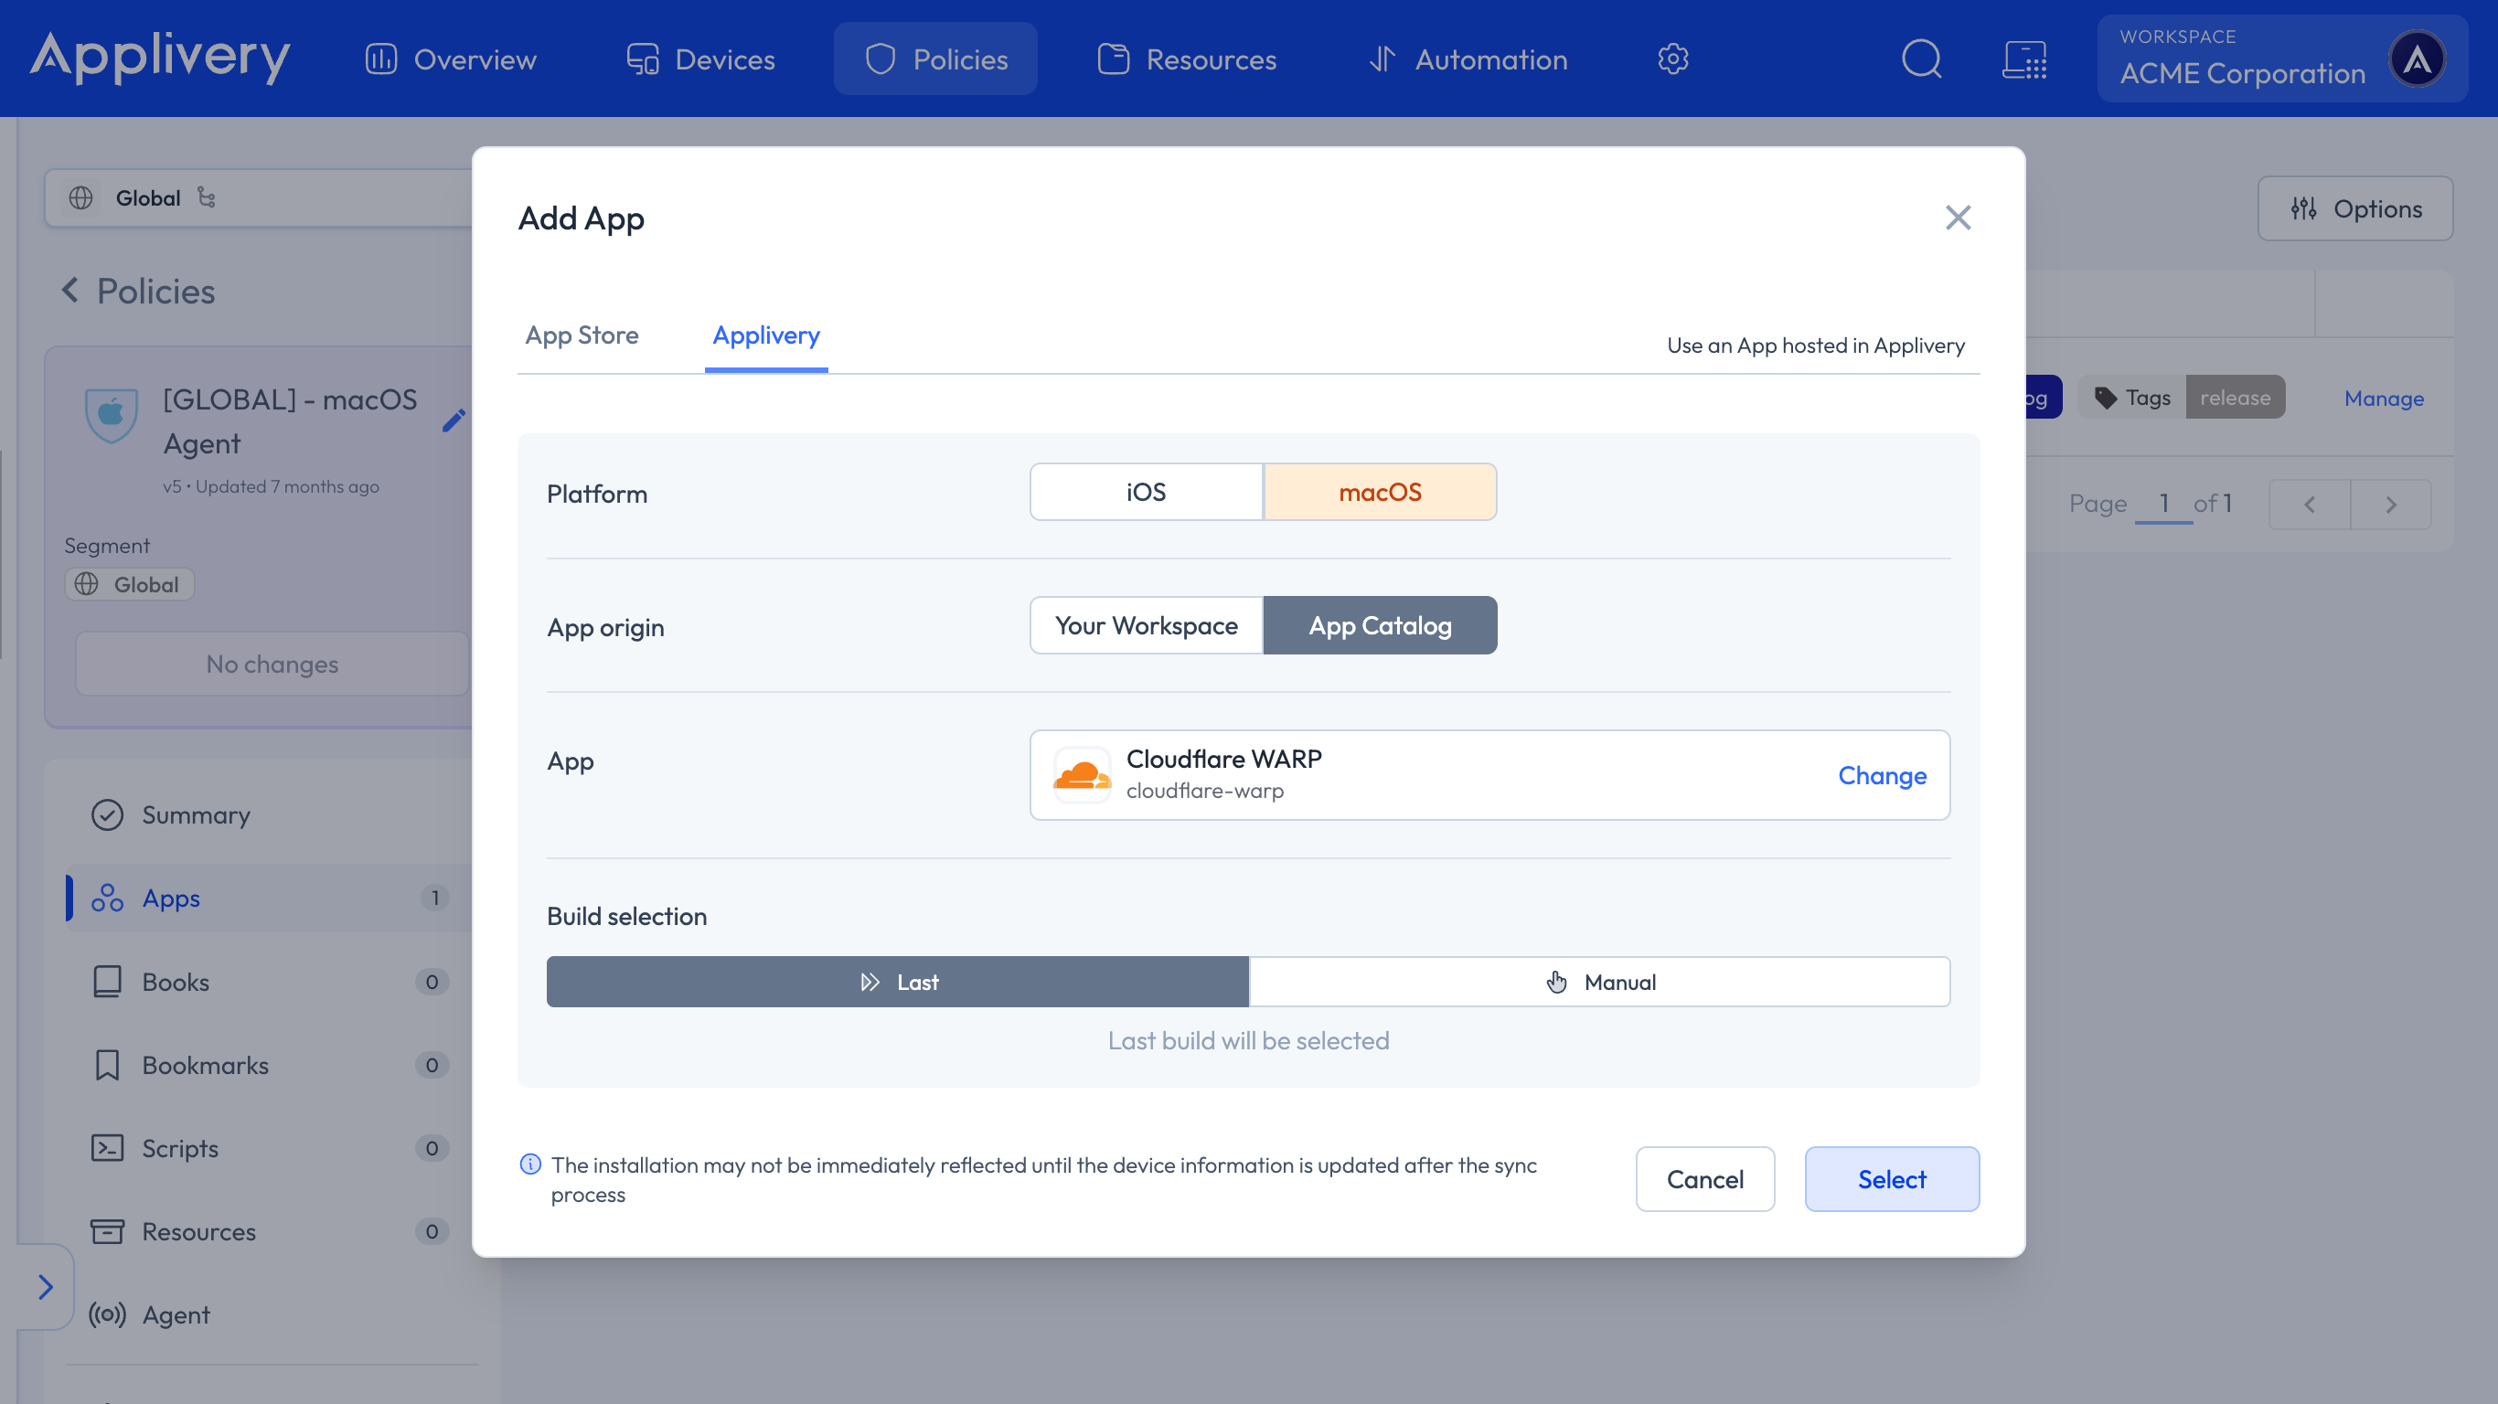2498x1404 pixels.
Task: Click the pencil edit icon beside policy name
Action: (454, 420)
